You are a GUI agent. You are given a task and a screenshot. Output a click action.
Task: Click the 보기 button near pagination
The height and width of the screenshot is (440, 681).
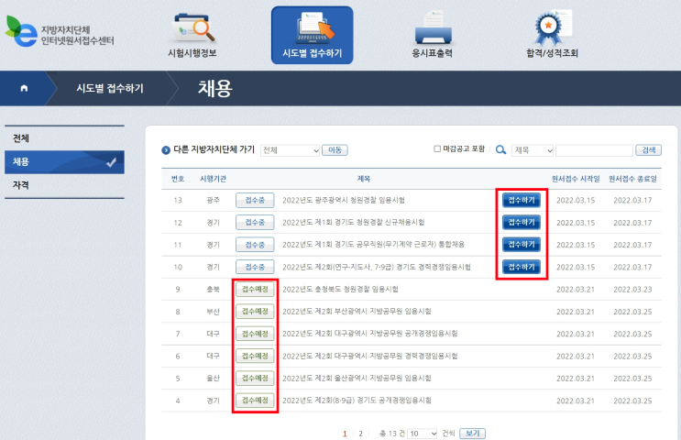pyautogui.click(x=473, y=434)
